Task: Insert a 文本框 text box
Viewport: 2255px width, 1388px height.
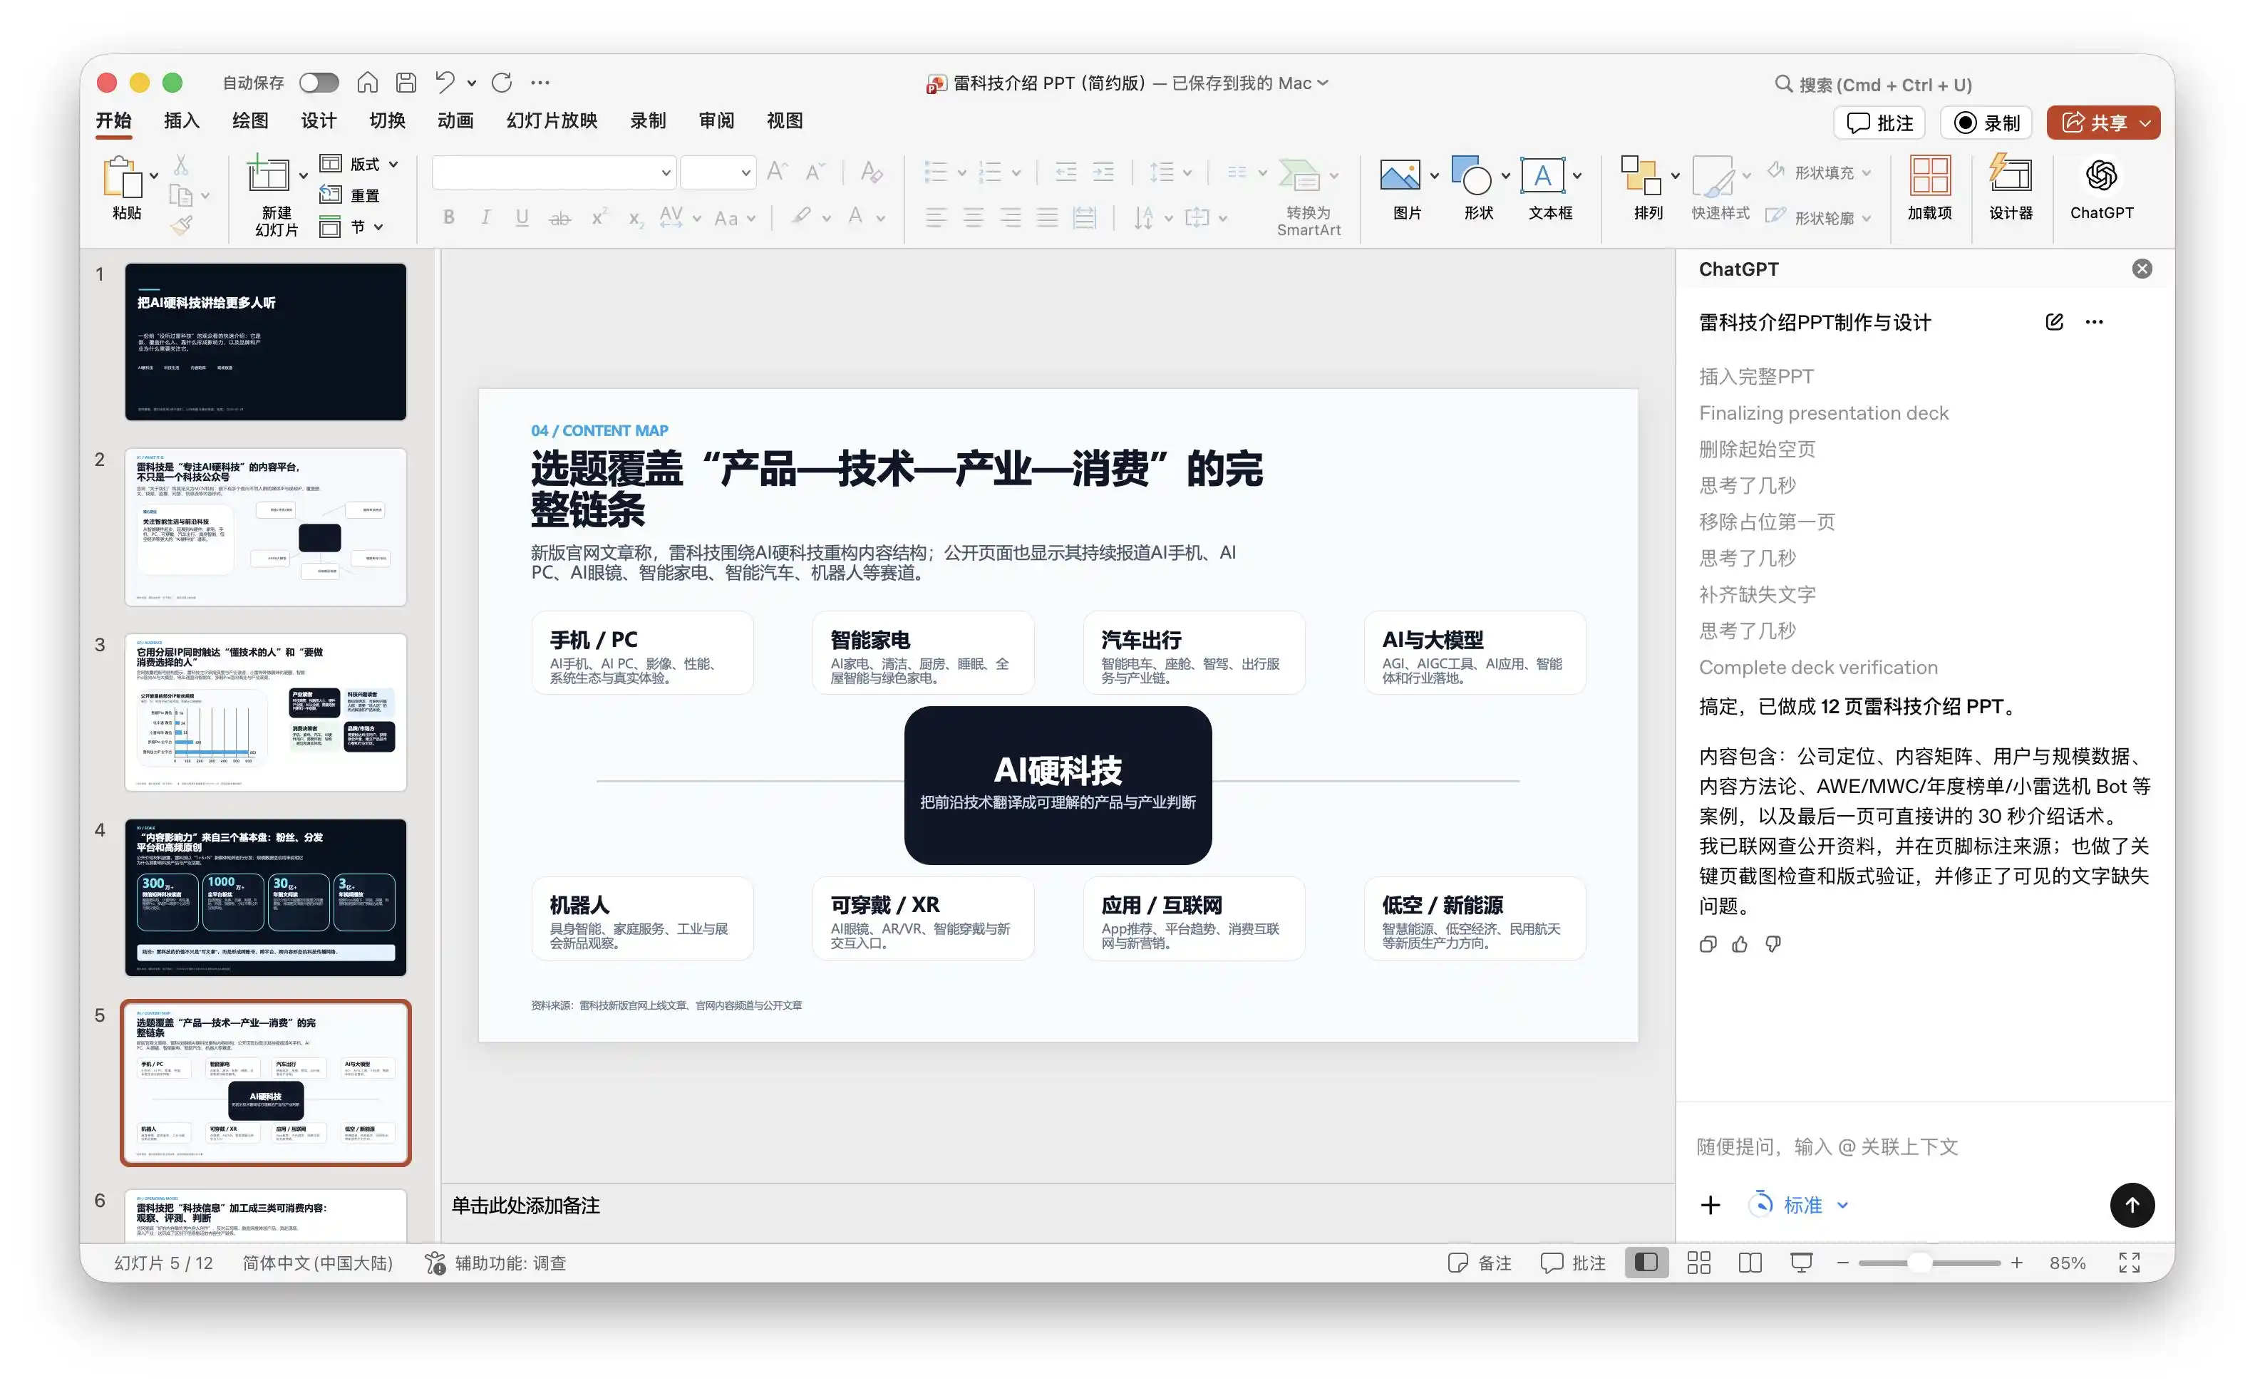Action: (x=1542, y=175)
